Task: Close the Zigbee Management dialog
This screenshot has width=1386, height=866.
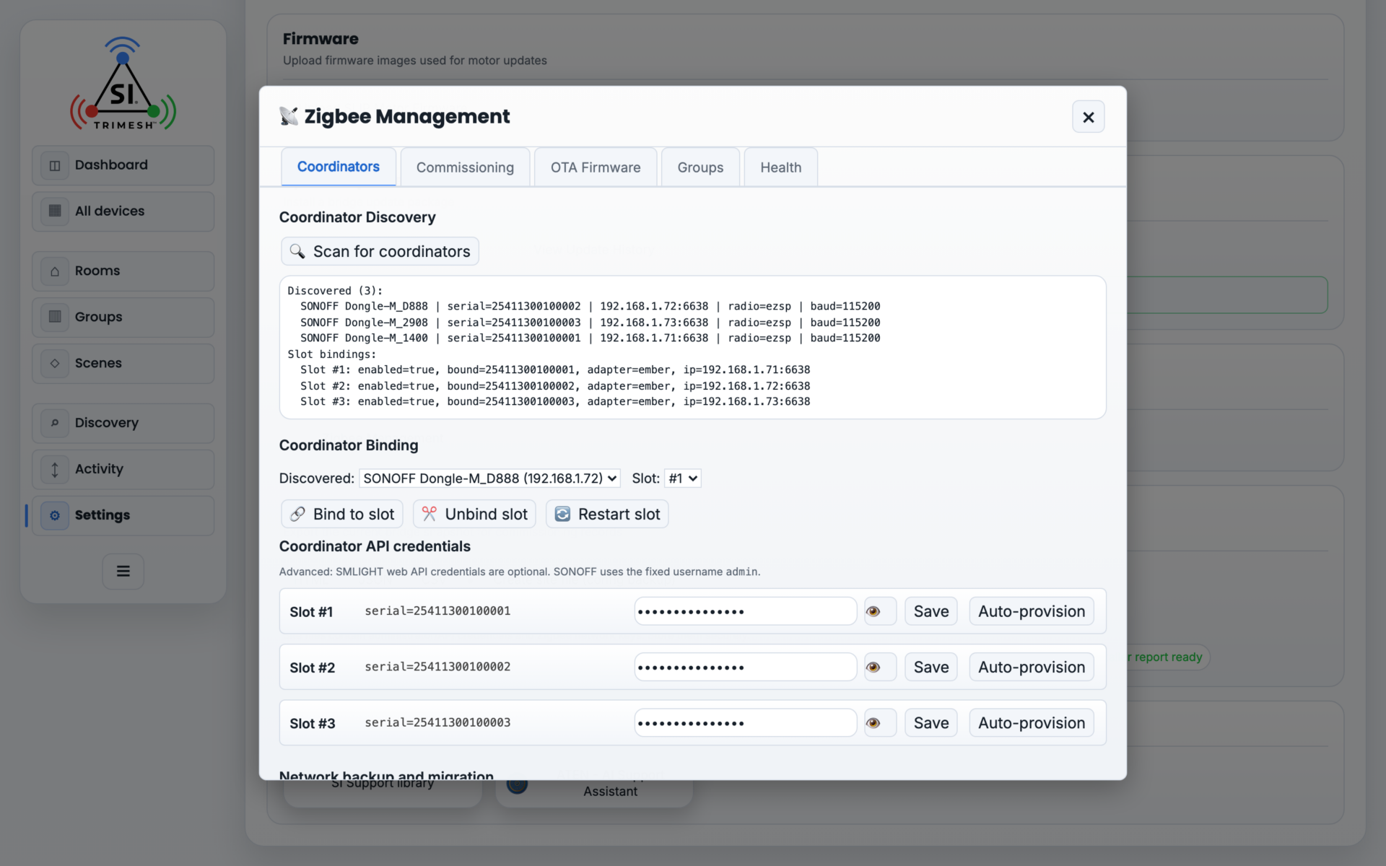Action: tap(1089, 117)
